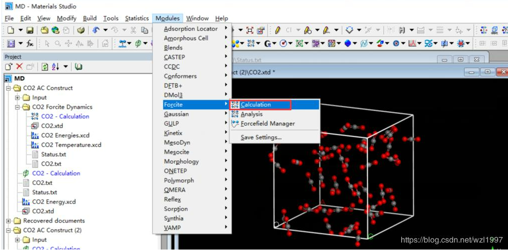The width and height of the screenshot is (508, 250).
Task: Click the Gaussian module G icon
Action: 267,44
